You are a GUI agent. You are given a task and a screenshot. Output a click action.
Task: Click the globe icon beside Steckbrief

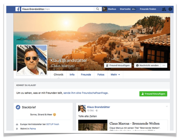(x=18, y=107)
